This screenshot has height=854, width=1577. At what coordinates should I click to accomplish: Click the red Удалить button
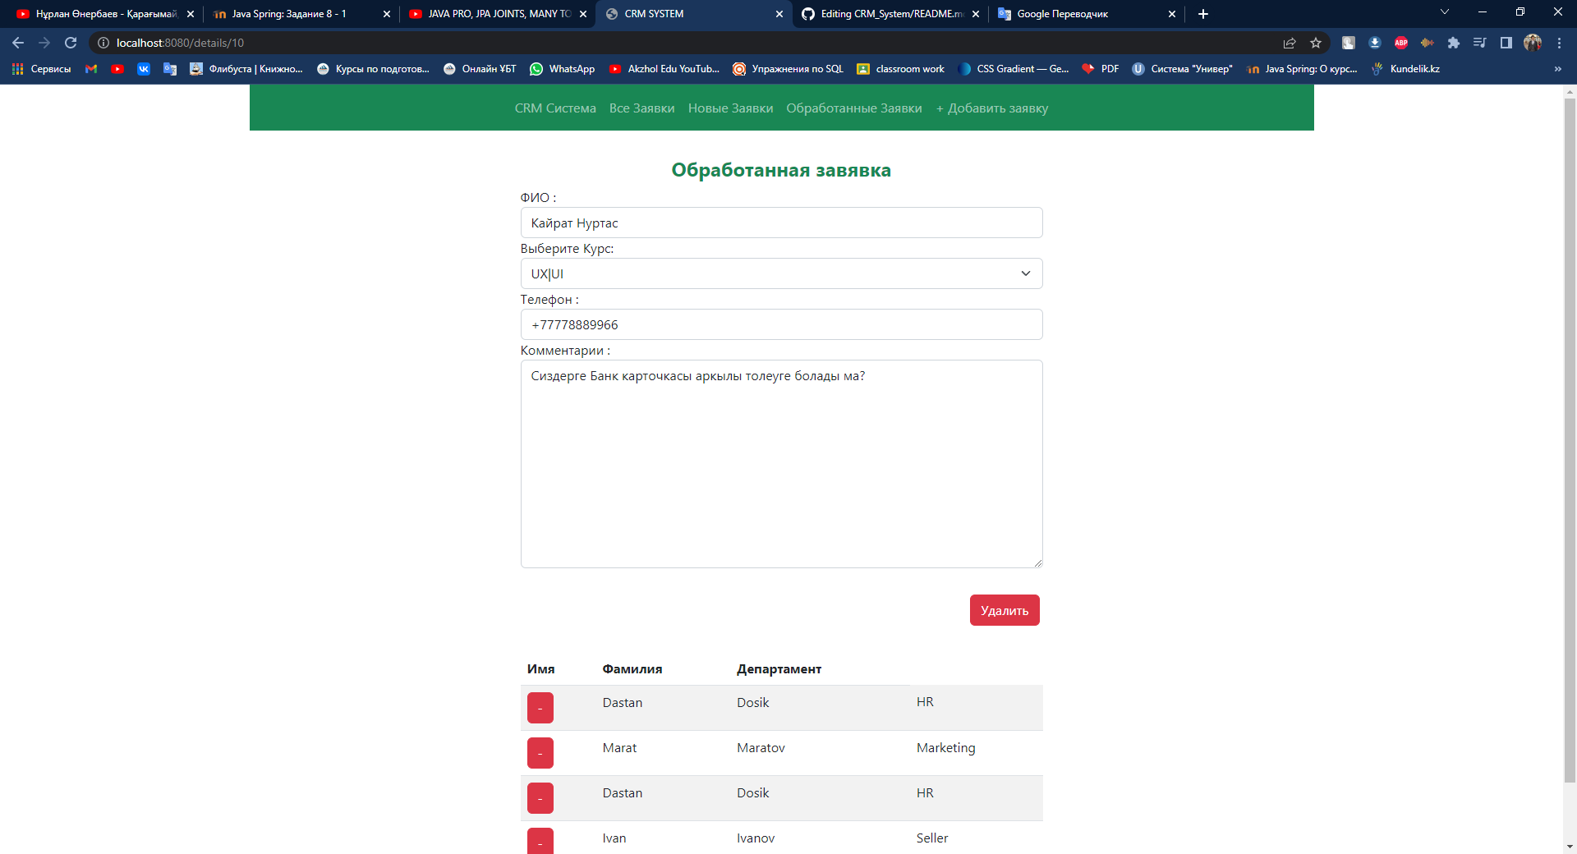tap(1005, 610)
